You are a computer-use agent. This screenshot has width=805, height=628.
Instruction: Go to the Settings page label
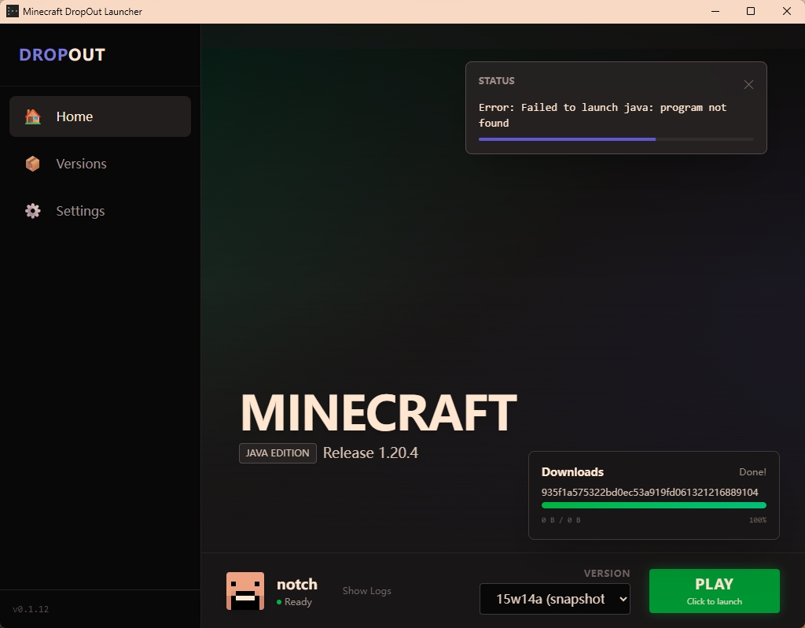[x=80, y=211]
